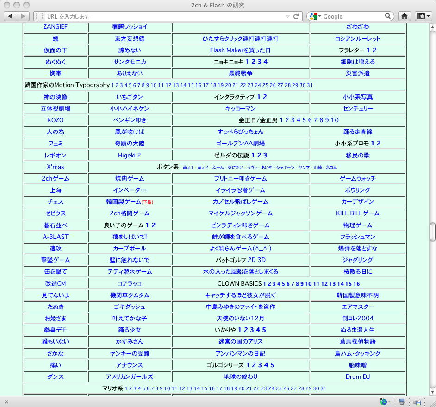Open the KOZO link

click(x=56, y=120)
